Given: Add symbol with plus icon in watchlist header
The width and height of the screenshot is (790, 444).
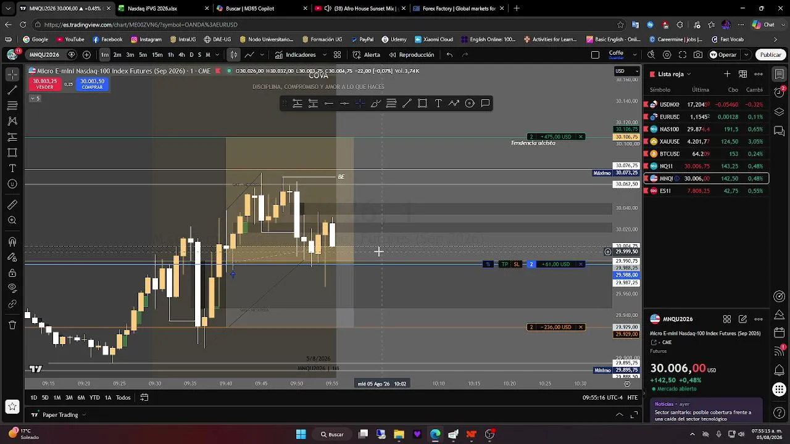Looking at the screenshot, I should pyautogui.click(x=727, y=74).
